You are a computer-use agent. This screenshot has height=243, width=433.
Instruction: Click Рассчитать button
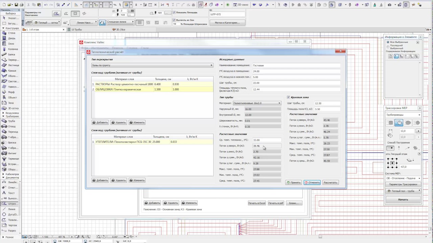click(x=330, y=183)
